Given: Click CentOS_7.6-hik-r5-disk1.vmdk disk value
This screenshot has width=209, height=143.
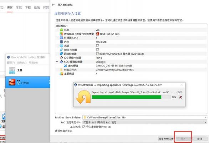Looking at the screenshot, I should [x=114, y=66].
